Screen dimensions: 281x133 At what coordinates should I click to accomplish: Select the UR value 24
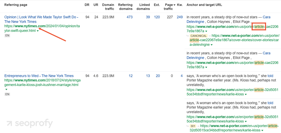pos(96,17)
